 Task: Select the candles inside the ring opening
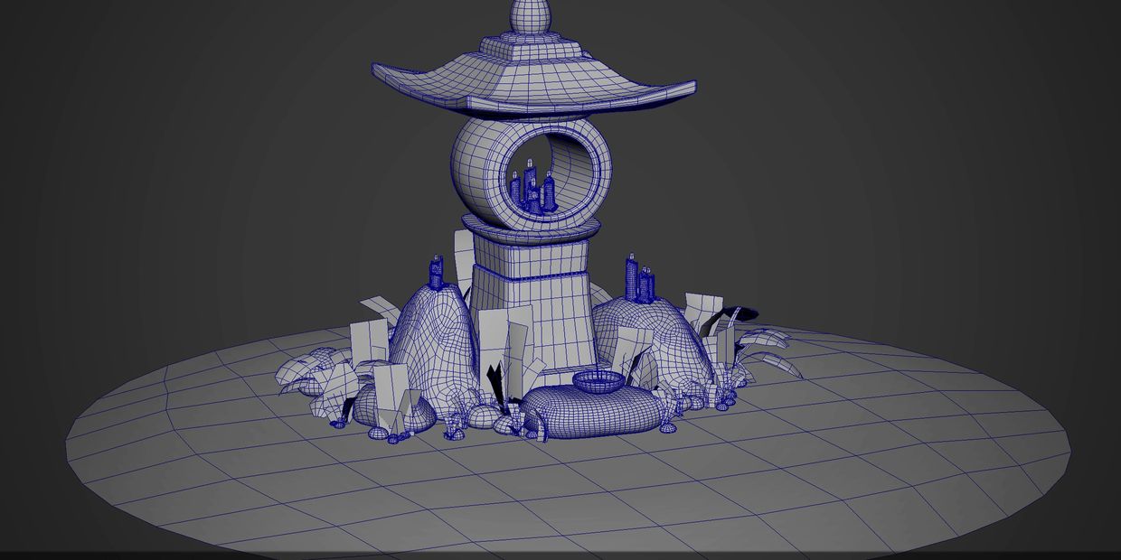533,187
